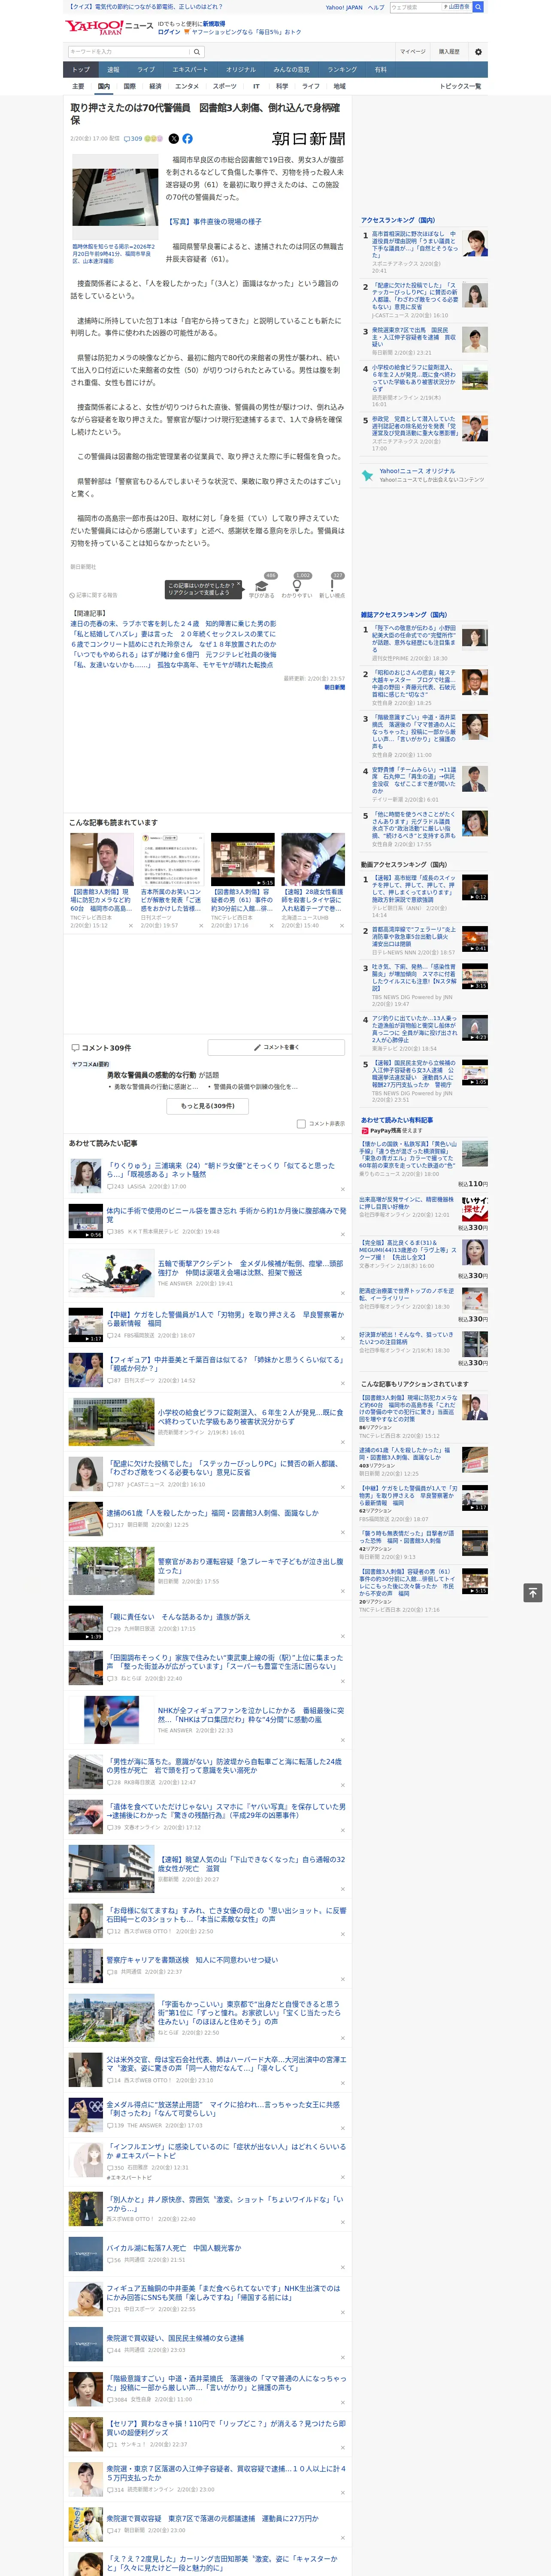Share article on X
Image resolution: width=551 pixels, height=2576 pixels.
[174, 139]
